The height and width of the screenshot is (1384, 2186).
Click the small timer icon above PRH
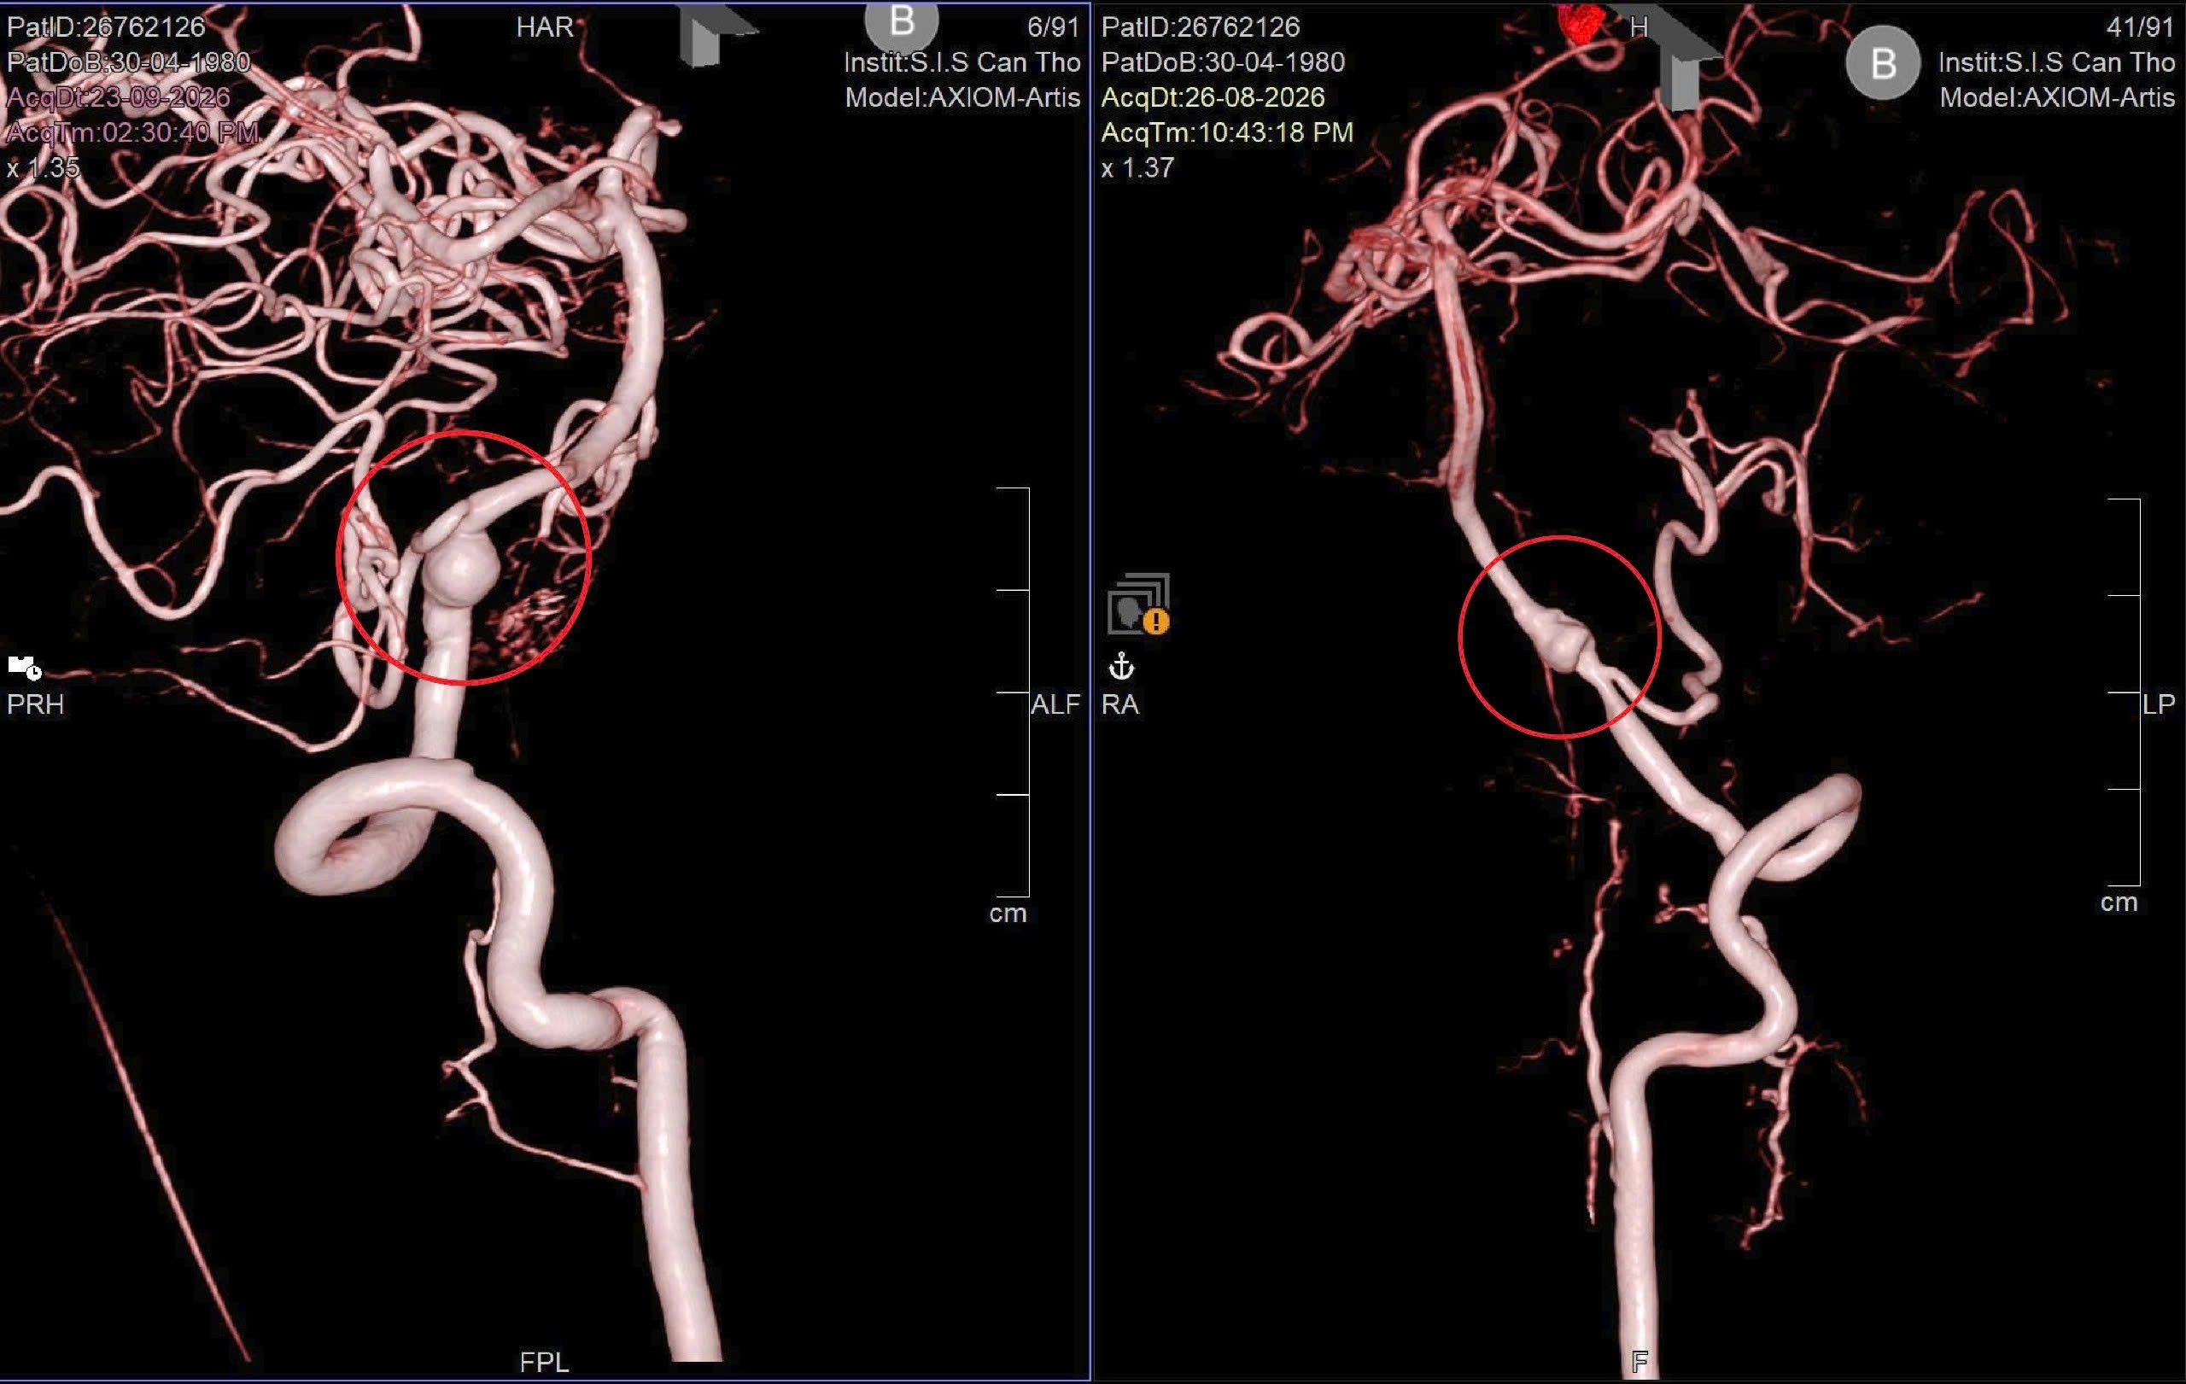[25, 667]
